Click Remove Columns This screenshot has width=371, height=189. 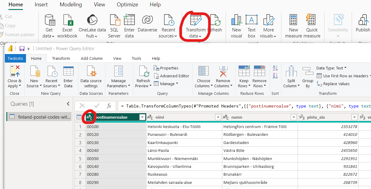coord(223,77)
